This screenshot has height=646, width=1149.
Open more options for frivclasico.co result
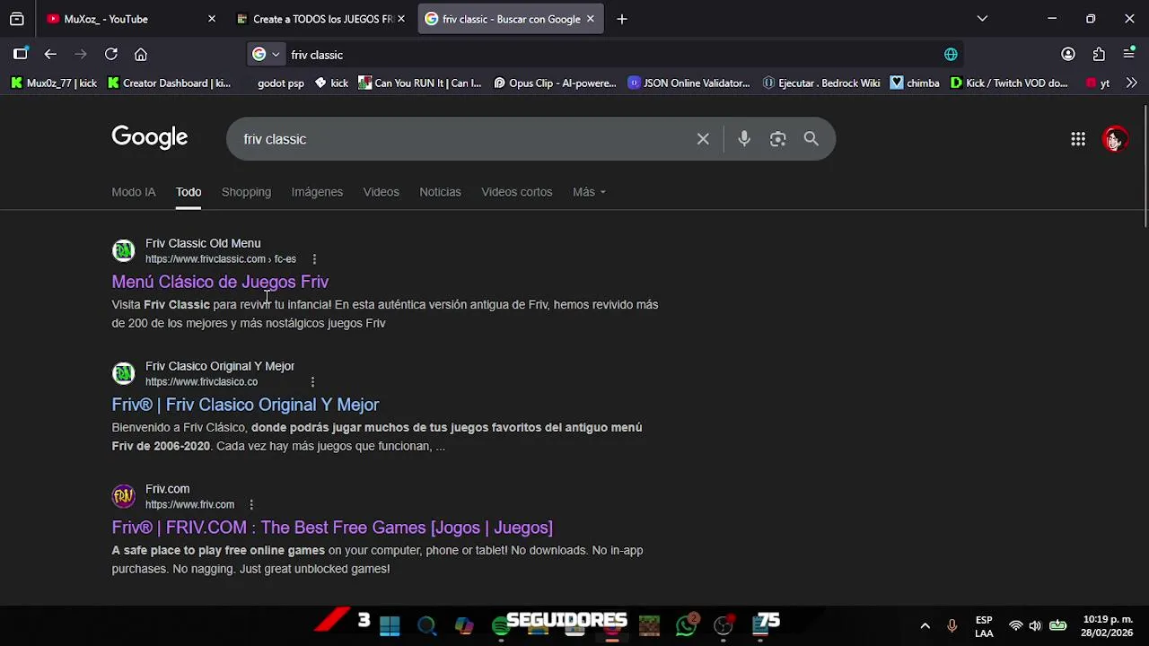[312, 382]
